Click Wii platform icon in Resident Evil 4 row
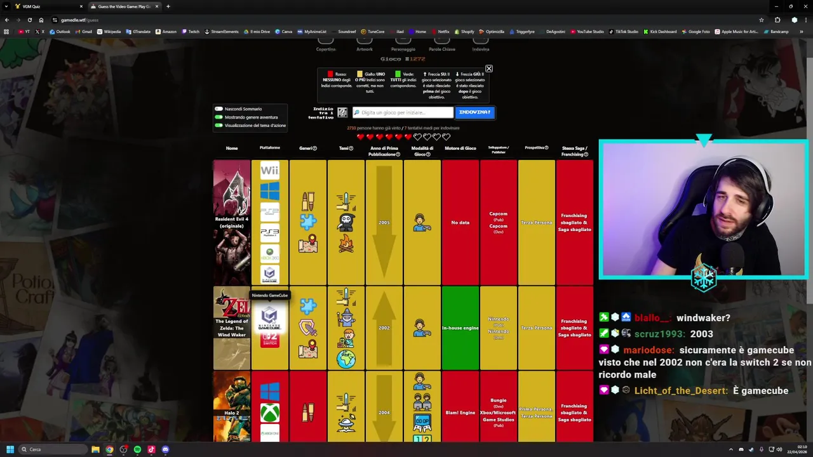Image resolution: width=813 pixels, height=457 pixels. (x=269, y=171)
